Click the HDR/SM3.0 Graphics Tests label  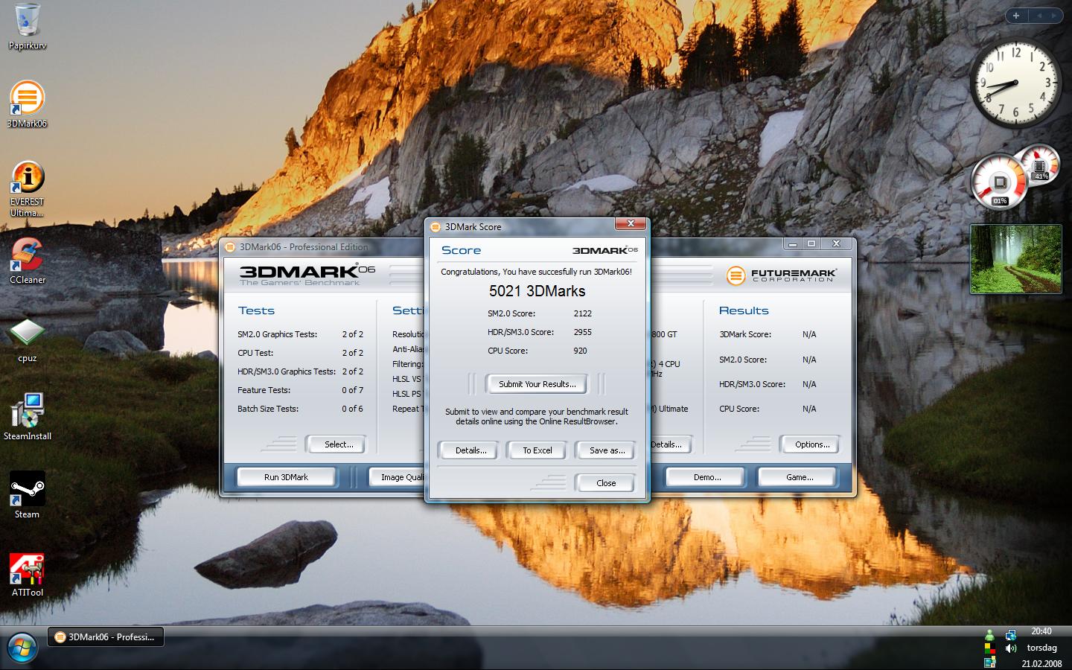pyautogui.click(x=287, y=371)
